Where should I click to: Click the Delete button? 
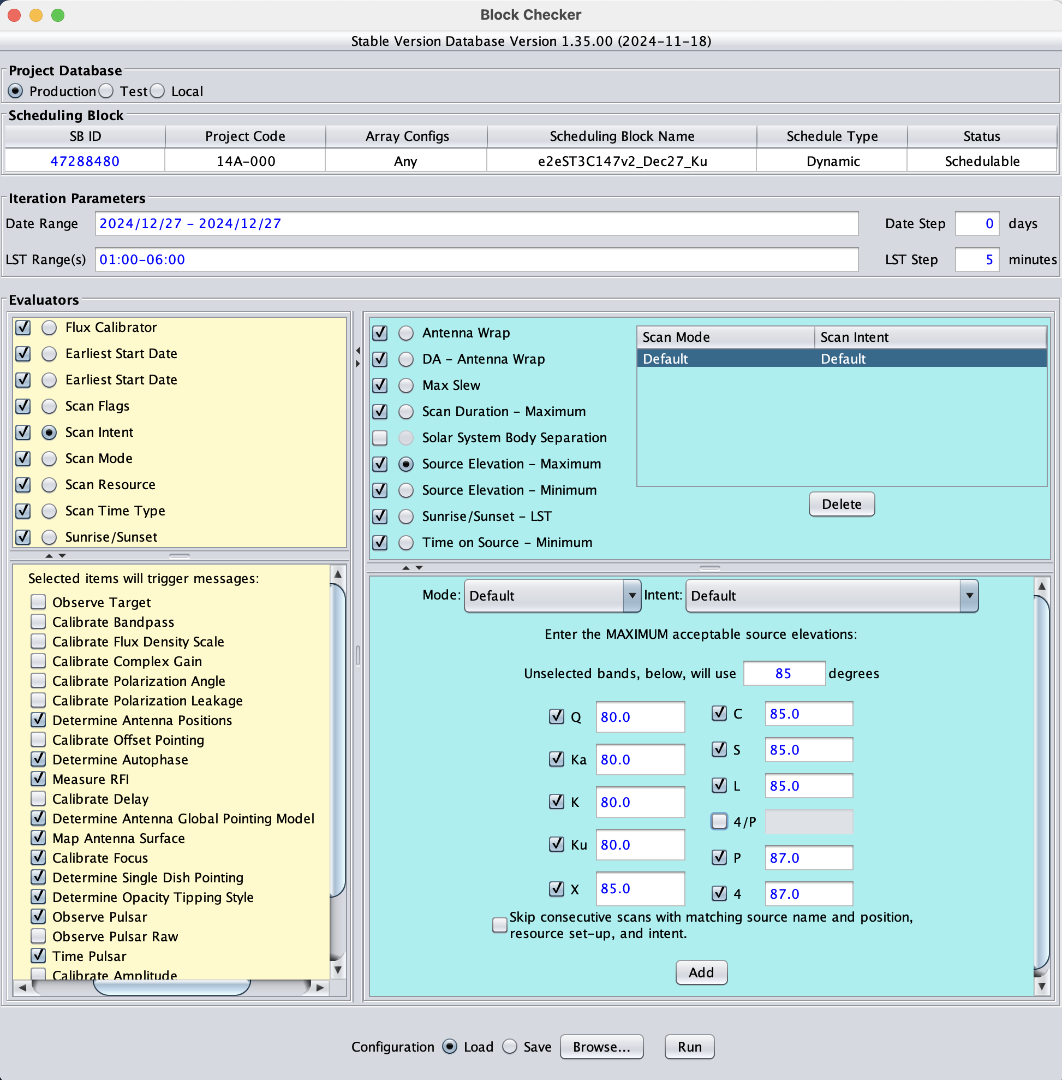pos(841,504)
